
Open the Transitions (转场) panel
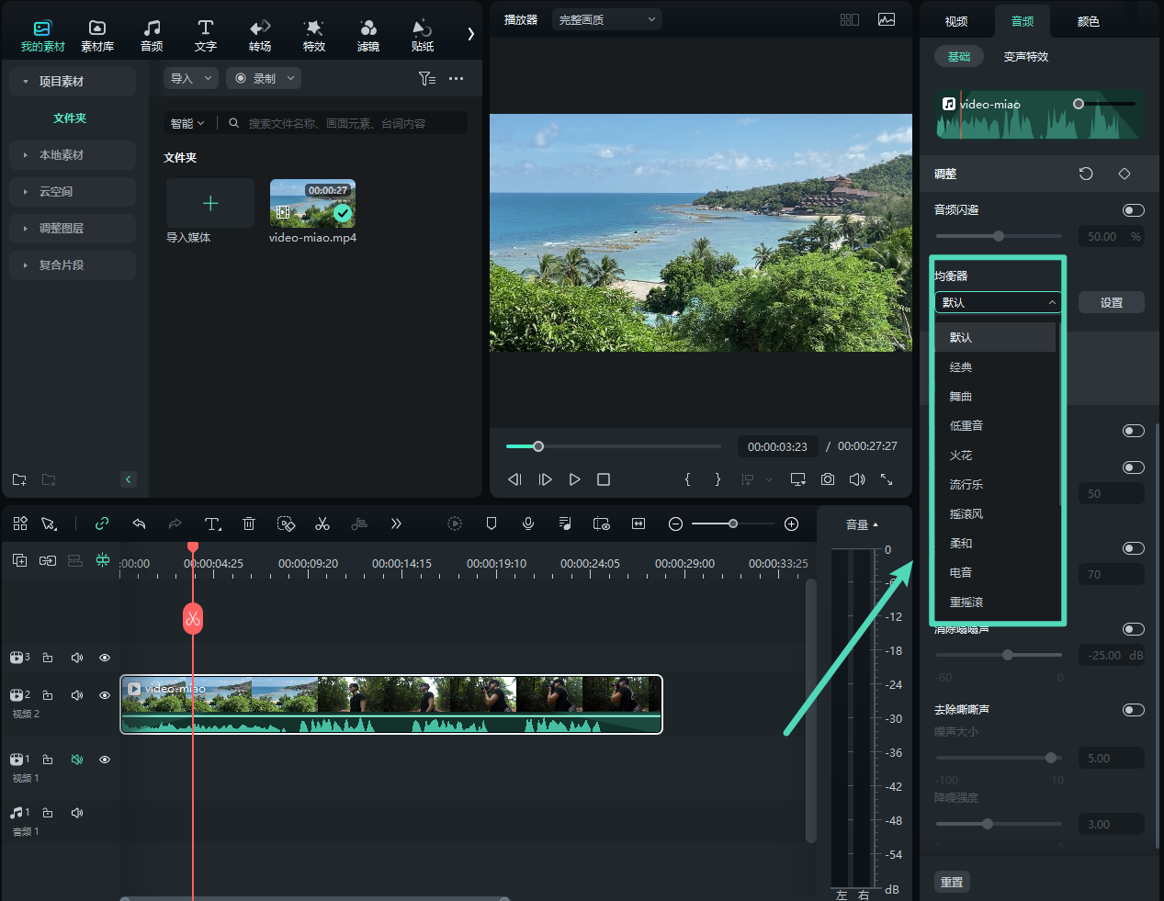pyautogui.click(x=260, y=35)
